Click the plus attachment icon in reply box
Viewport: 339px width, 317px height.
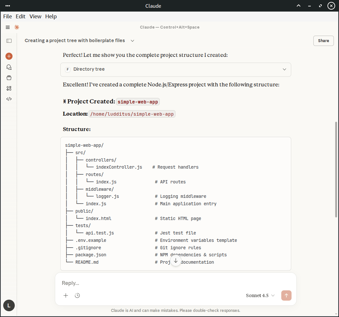[66, 295]
